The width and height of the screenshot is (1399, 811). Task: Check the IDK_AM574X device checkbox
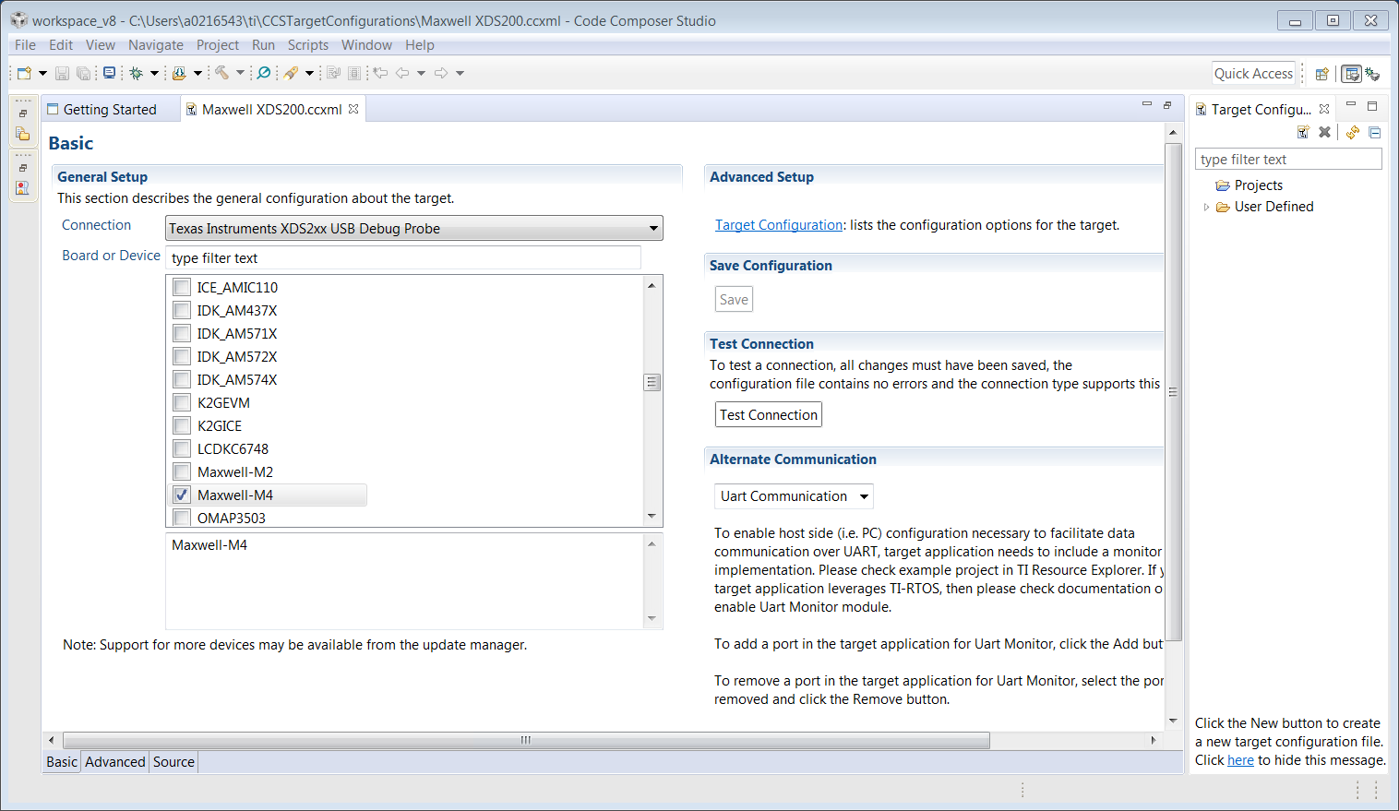click(182, 379)
